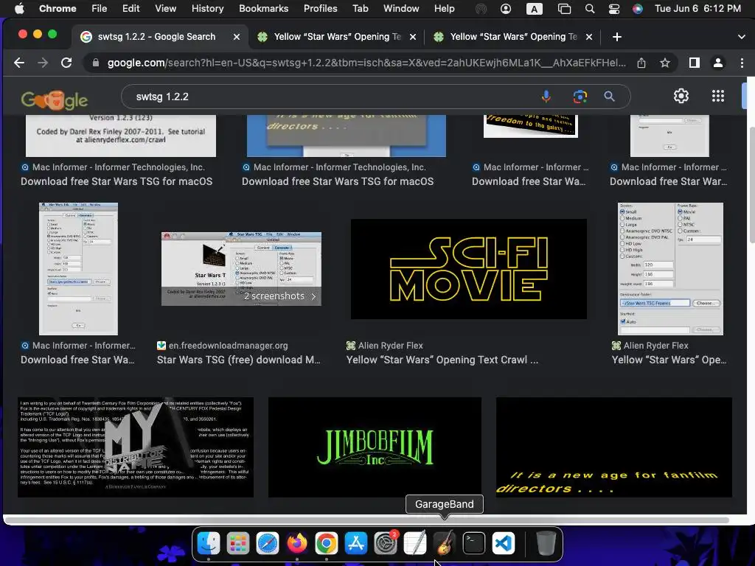Toggle the Chrome side panel

click(694, 63)
